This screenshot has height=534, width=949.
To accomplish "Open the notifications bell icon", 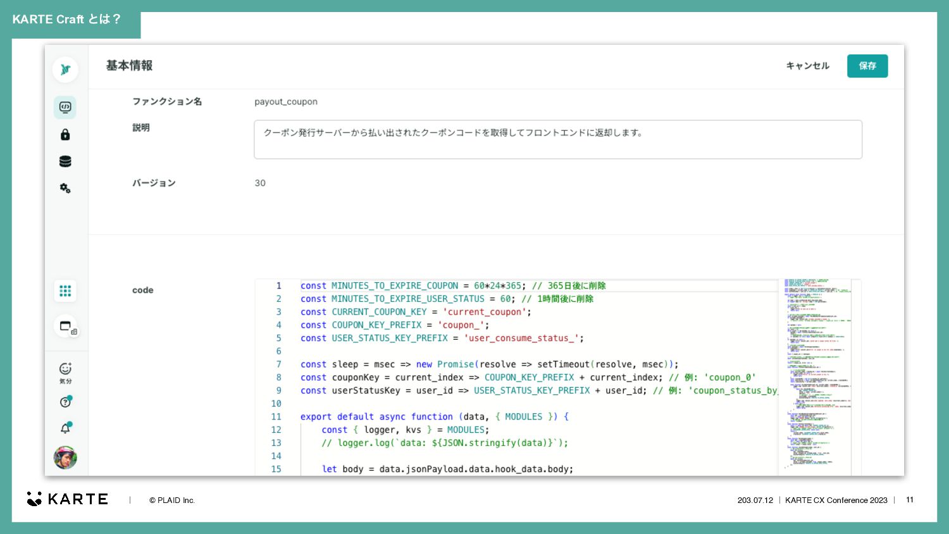I will pos(65,428).
